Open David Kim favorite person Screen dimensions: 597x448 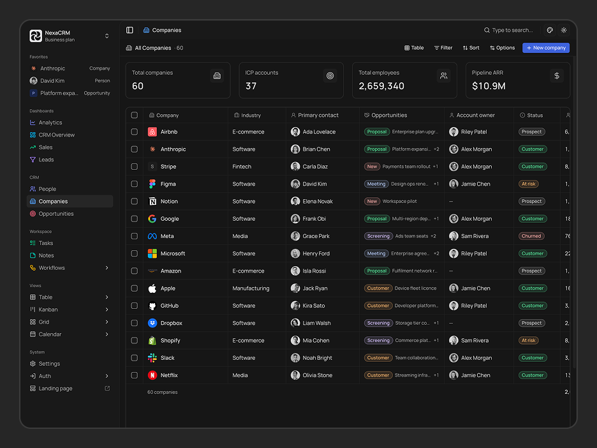[70, 81]
